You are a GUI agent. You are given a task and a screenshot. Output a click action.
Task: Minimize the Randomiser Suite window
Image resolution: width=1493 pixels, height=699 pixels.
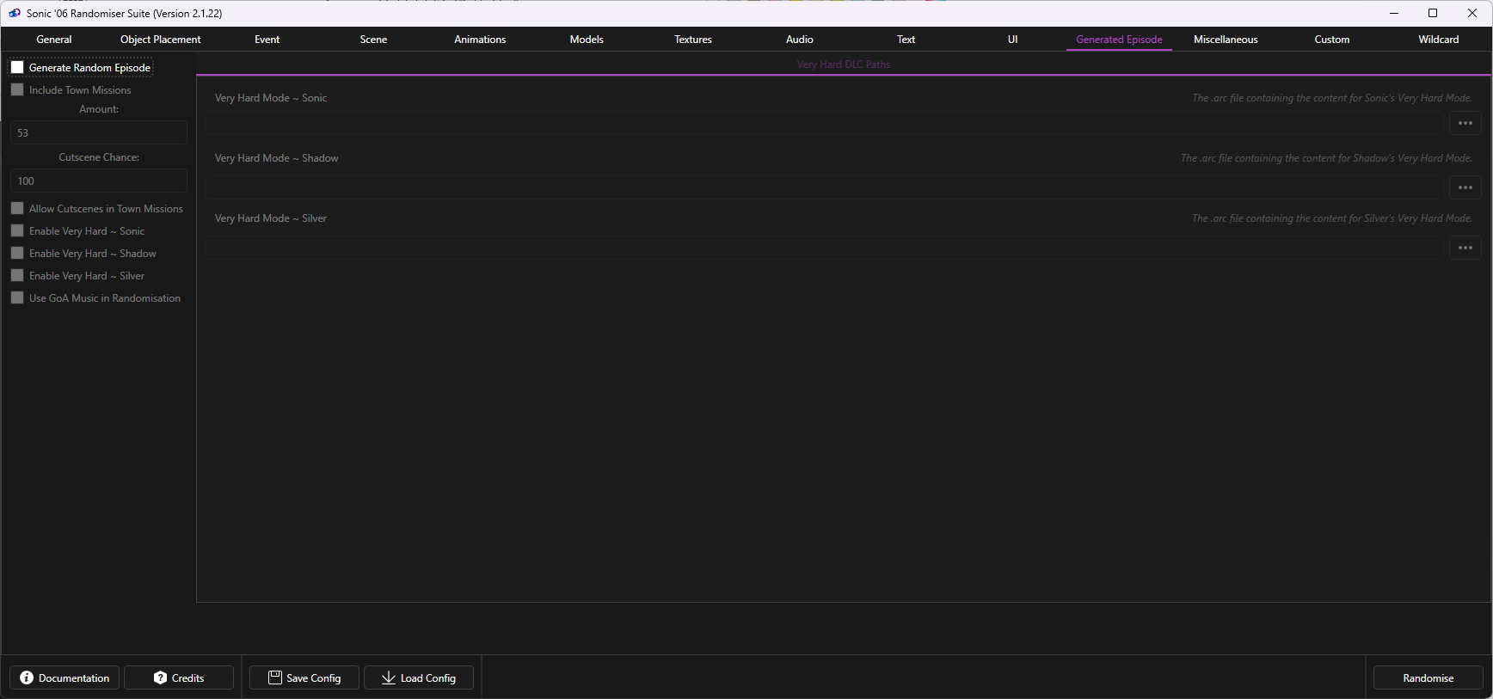[1393, 13]
